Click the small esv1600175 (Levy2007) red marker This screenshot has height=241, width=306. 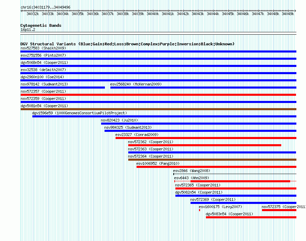coord(199,210)
